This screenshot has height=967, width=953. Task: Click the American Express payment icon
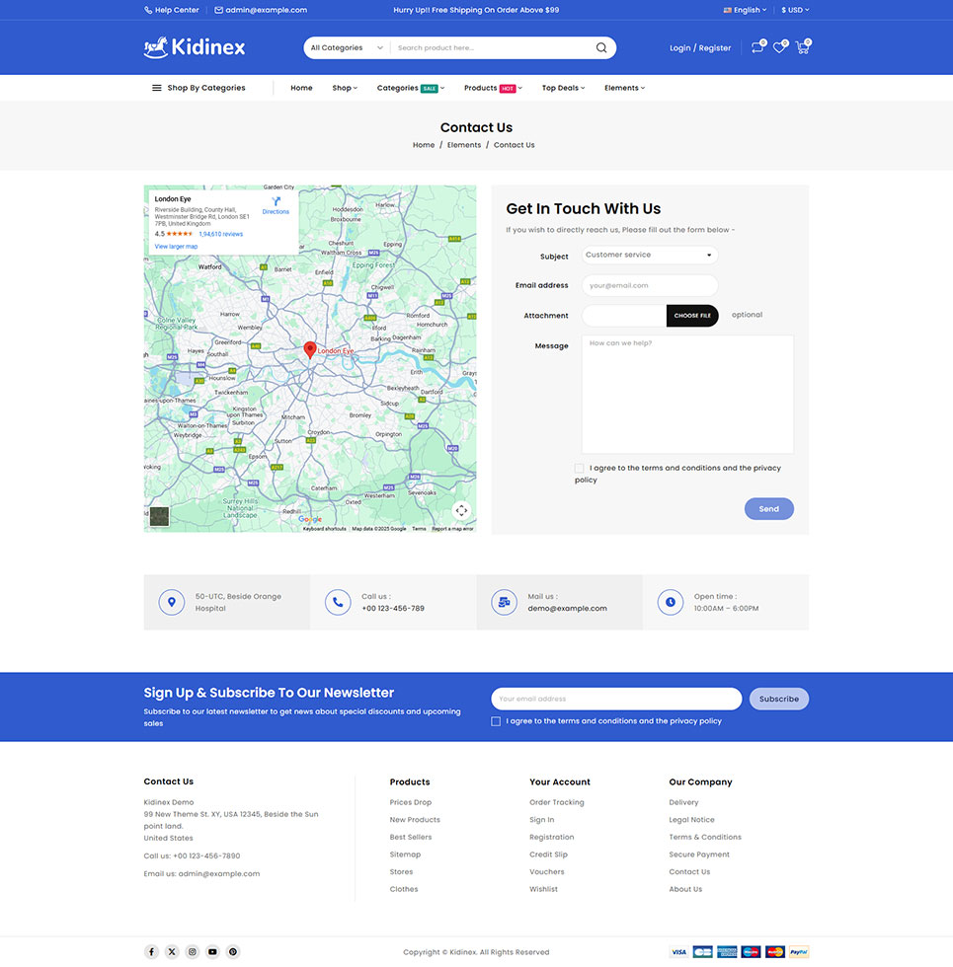(727, 951)
